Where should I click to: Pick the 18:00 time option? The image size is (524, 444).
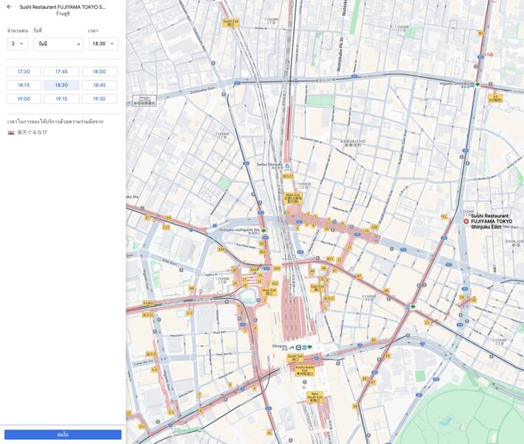pyautogui.click(x=99, y=72)
